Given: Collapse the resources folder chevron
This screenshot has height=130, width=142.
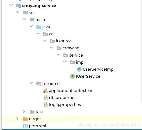Looking at the screenshot, I should click(31, 83).
